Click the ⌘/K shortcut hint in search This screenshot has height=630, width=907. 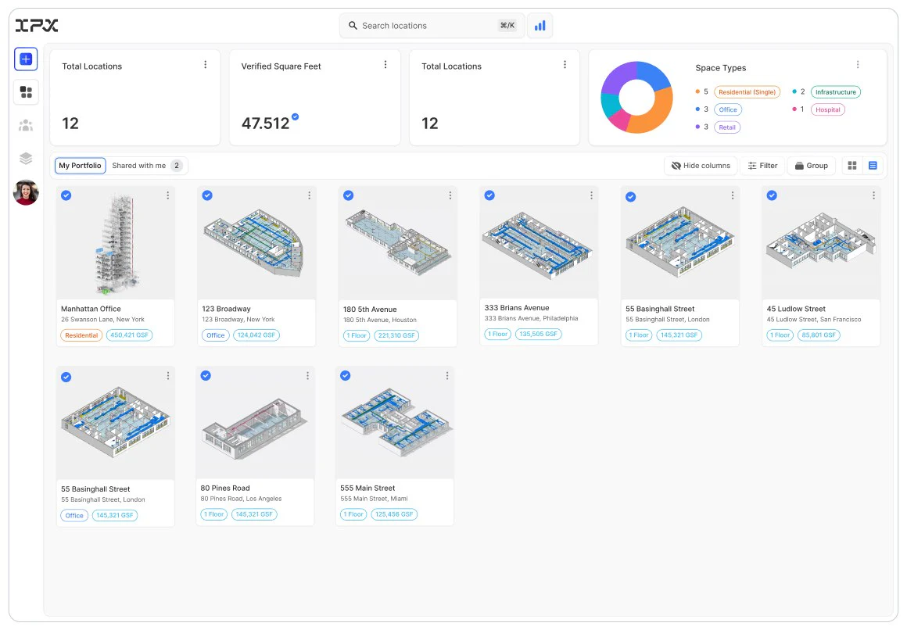pos(507,26)
